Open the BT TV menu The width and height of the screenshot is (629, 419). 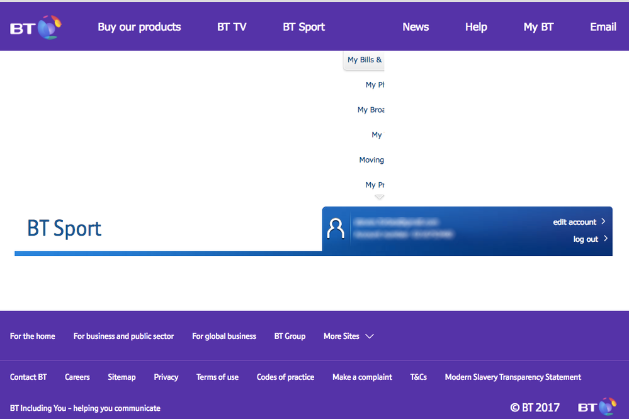click(x=232, y=27)
